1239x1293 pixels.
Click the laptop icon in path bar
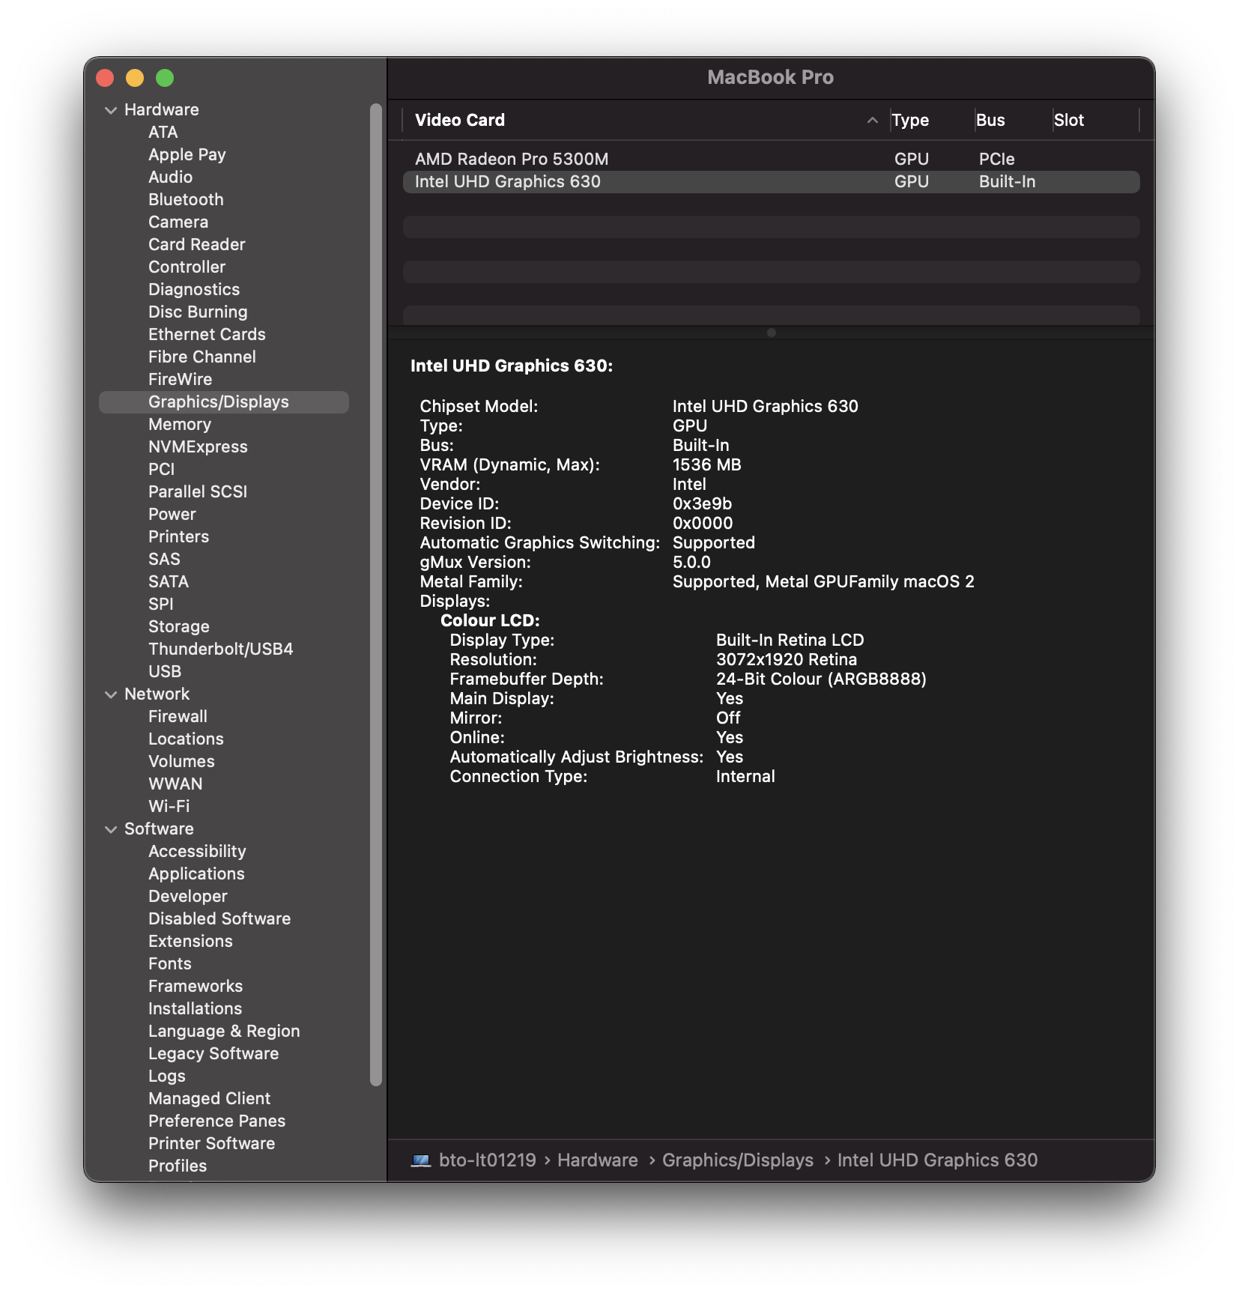point(421,1160)
